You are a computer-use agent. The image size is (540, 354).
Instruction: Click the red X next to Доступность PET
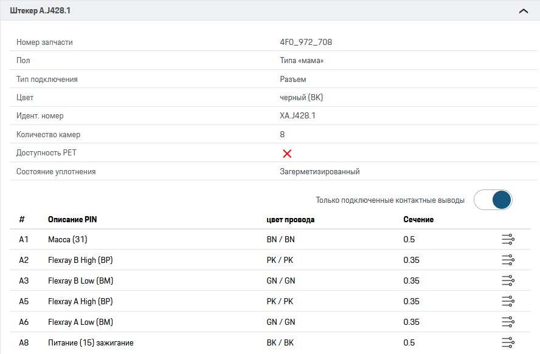[x=287, y=153]
